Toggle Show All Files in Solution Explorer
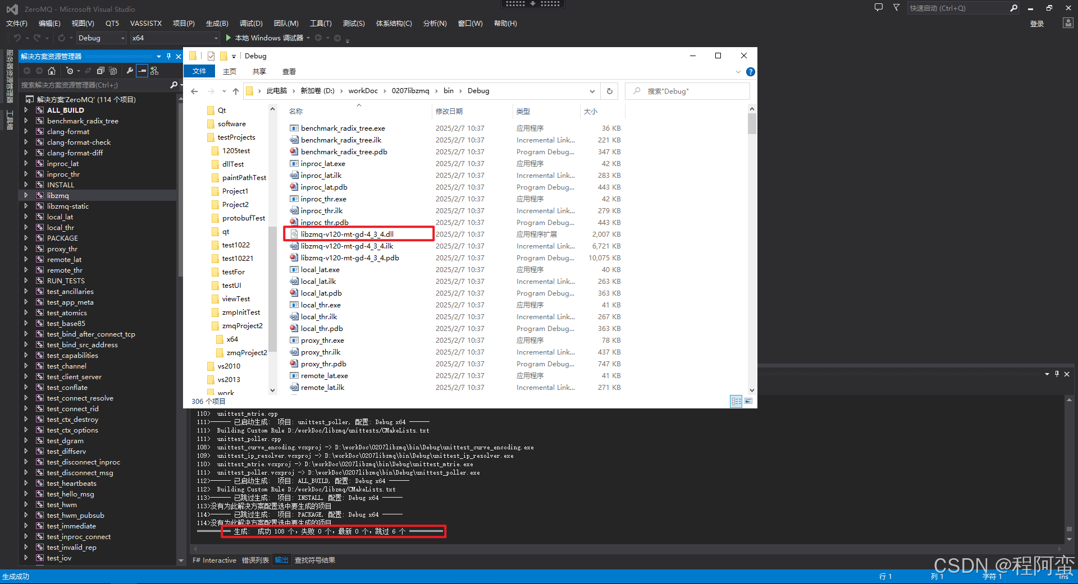 [113, 71]
